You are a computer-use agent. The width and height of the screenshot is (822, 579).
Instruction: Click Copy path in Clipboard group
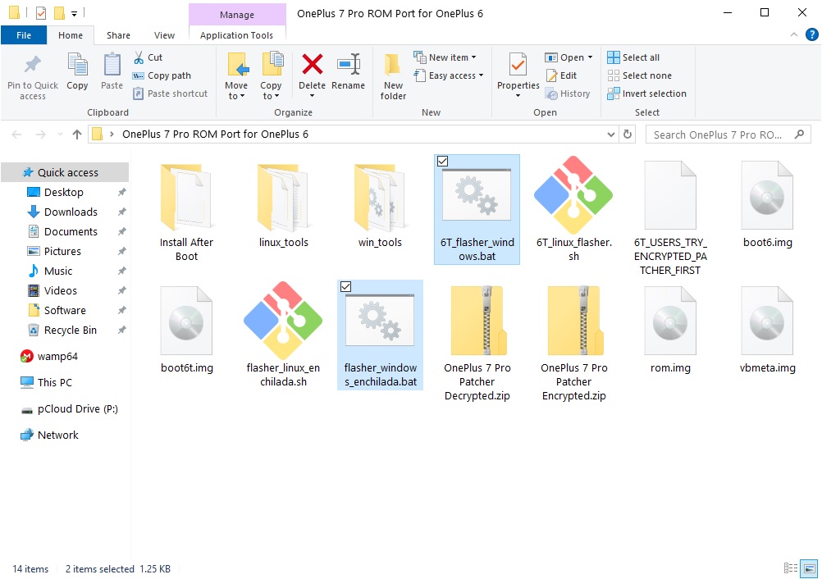(162, 75)
